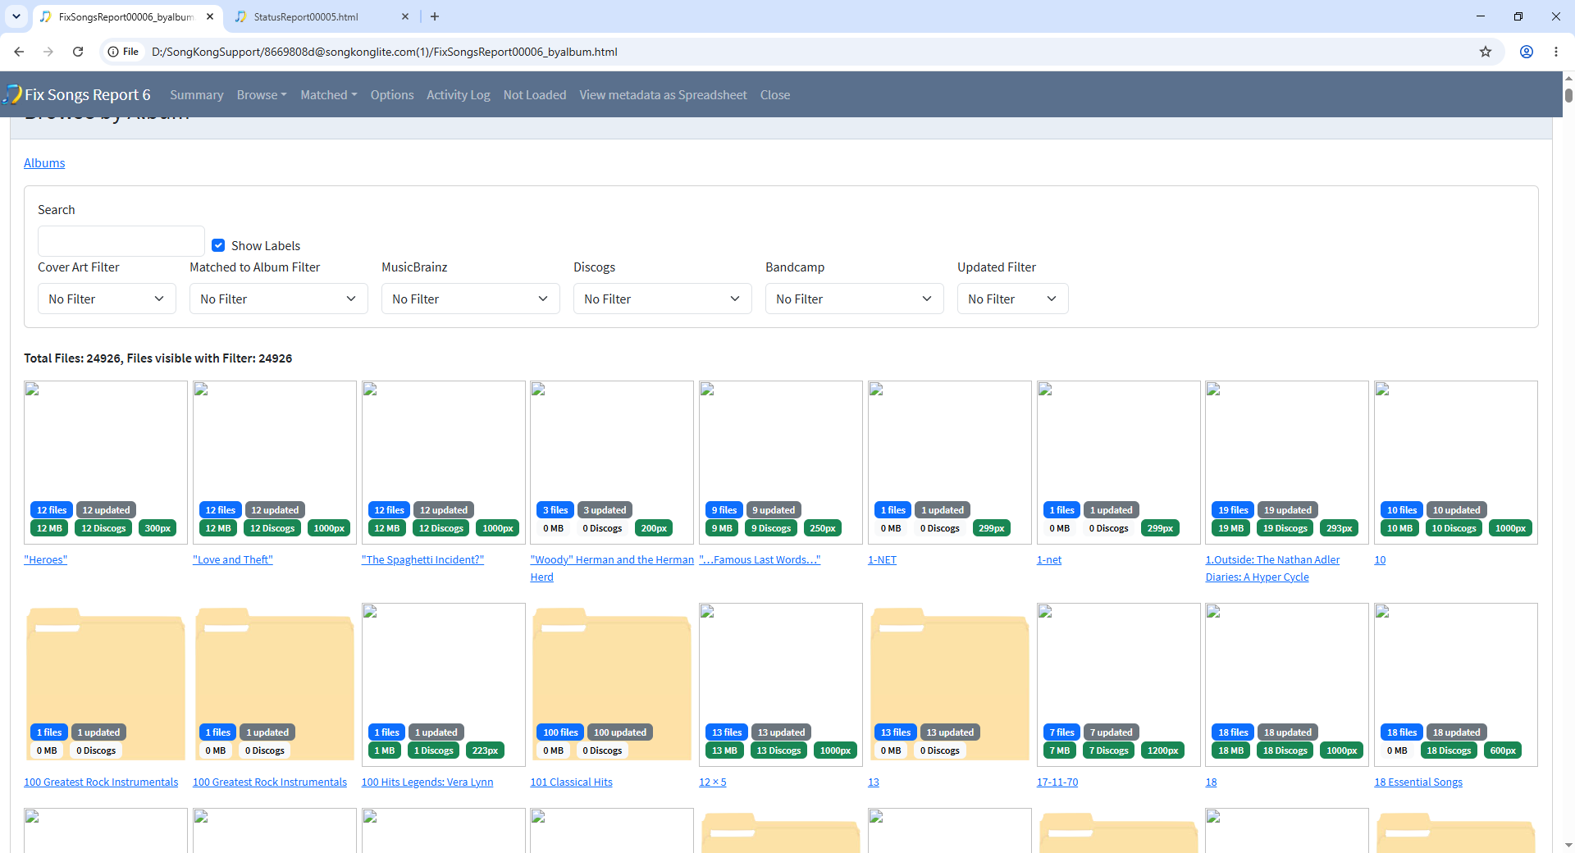The width and height of the screenshot is (1575, 853).
Task: Click Close in the report navbar
Action: point(775,95)
